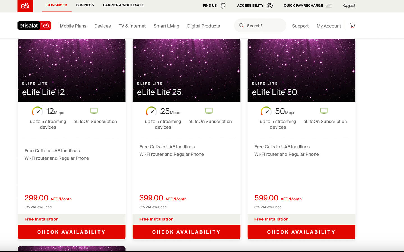404x252 pixels.
Task: Click the speedometer icon on eLife Lite 12 card
Action: coord(38,111)
